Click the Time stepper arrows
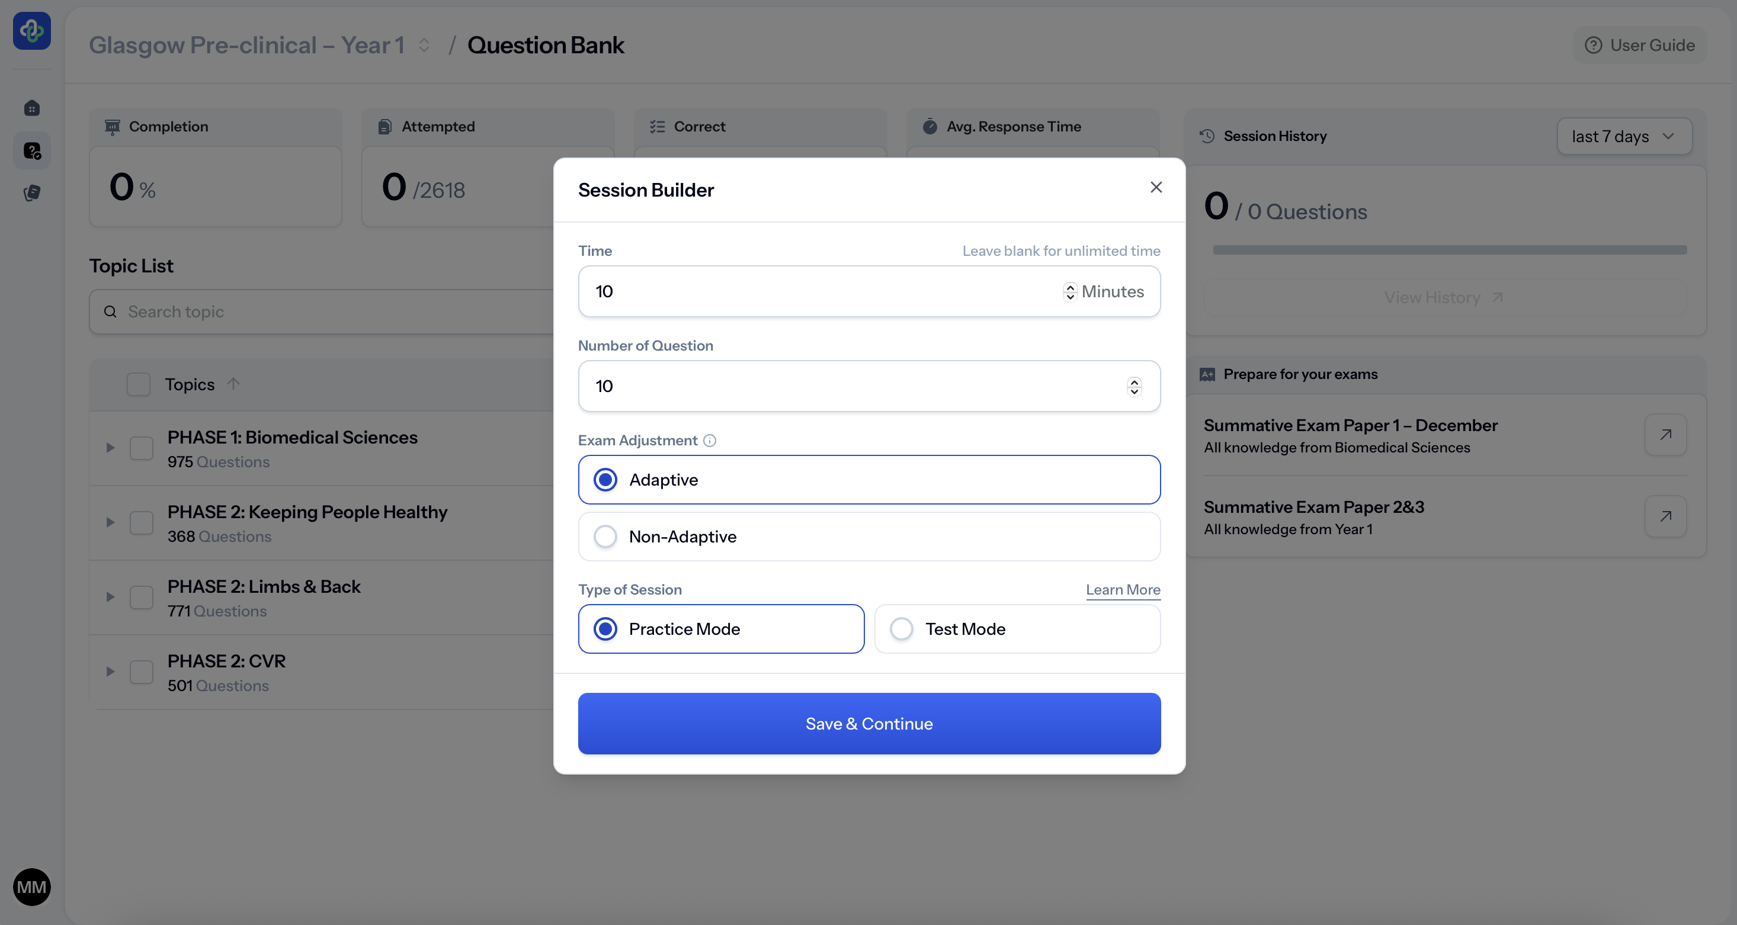Viewport: 1737px width, 925px height. point(1069,291)
